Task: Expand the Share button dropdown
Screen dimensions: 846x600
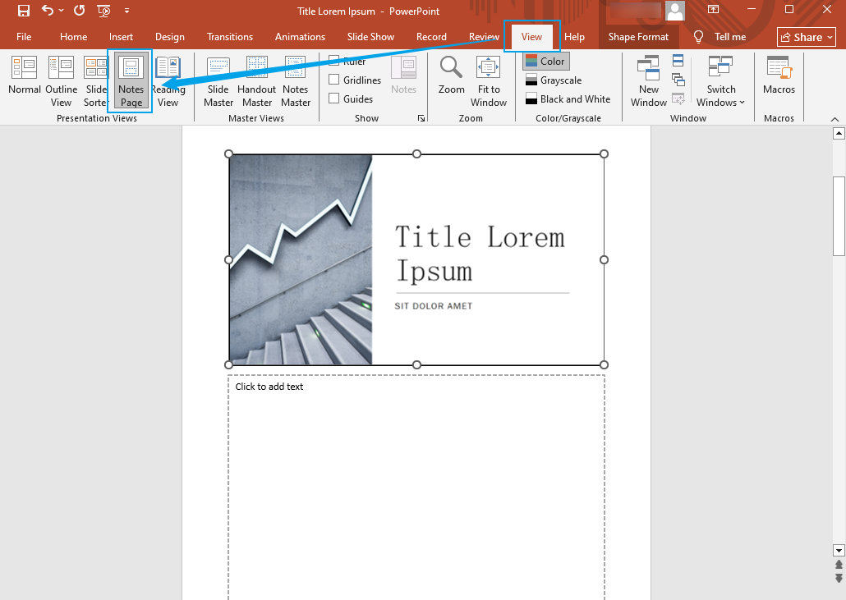Action: pyautogui.click(x=830, y=37)
